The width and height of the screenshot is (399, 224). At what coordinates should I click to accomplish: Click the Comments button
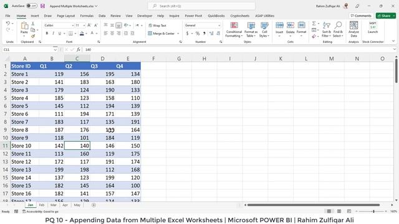[361, 16]
